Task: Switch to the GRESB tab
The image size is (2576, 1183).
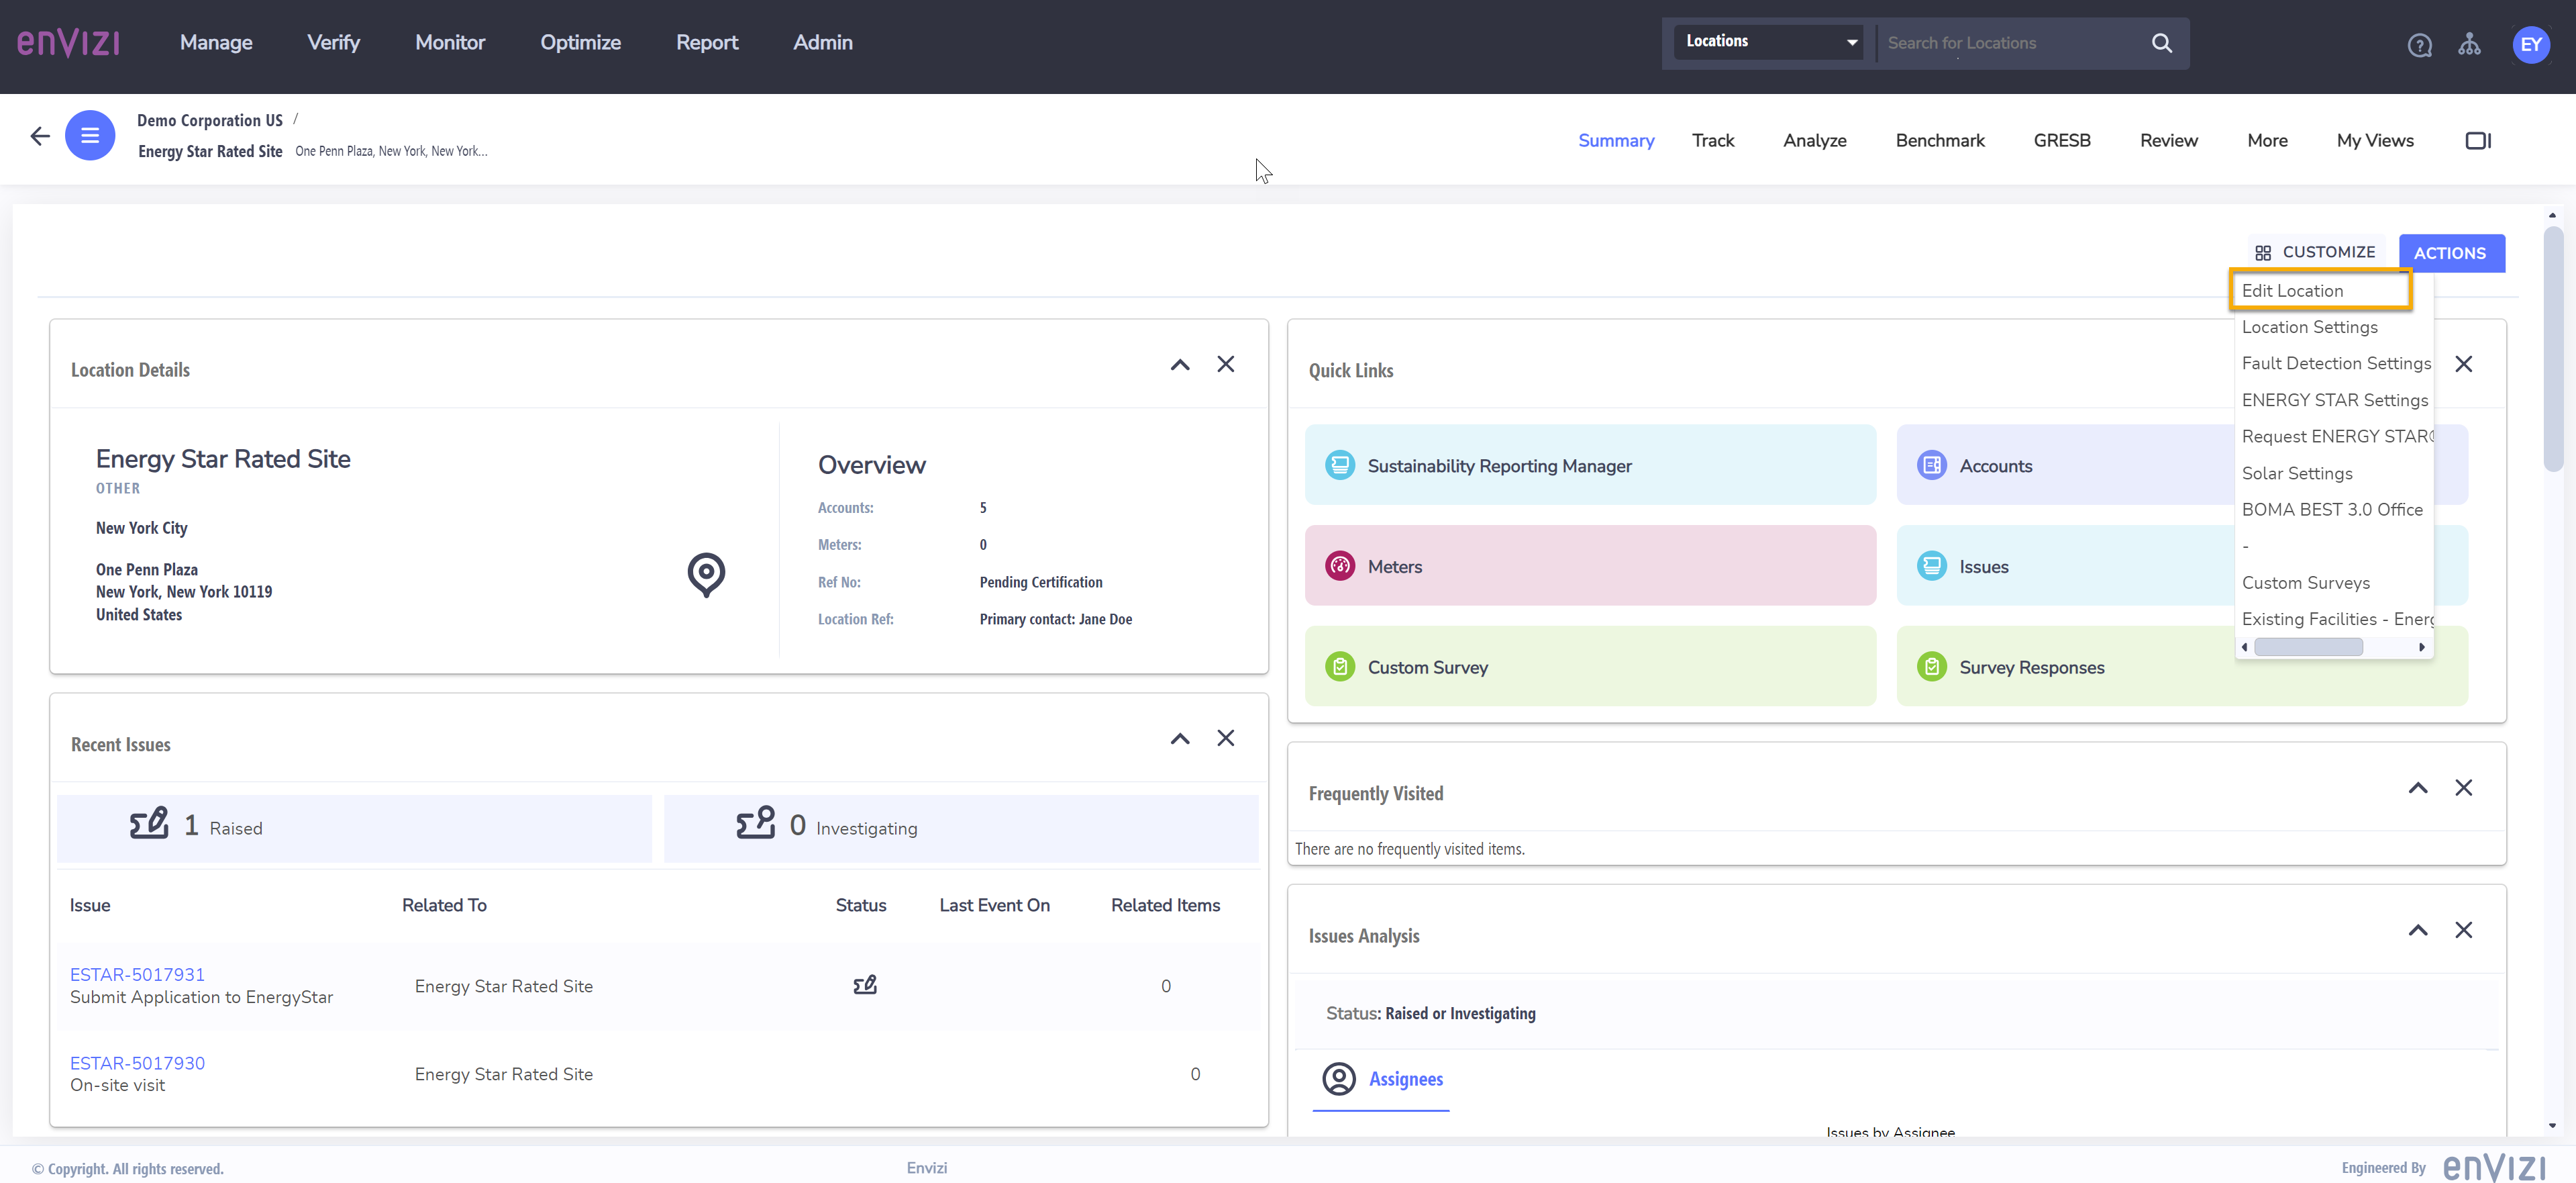Action: pos(2062,141)
